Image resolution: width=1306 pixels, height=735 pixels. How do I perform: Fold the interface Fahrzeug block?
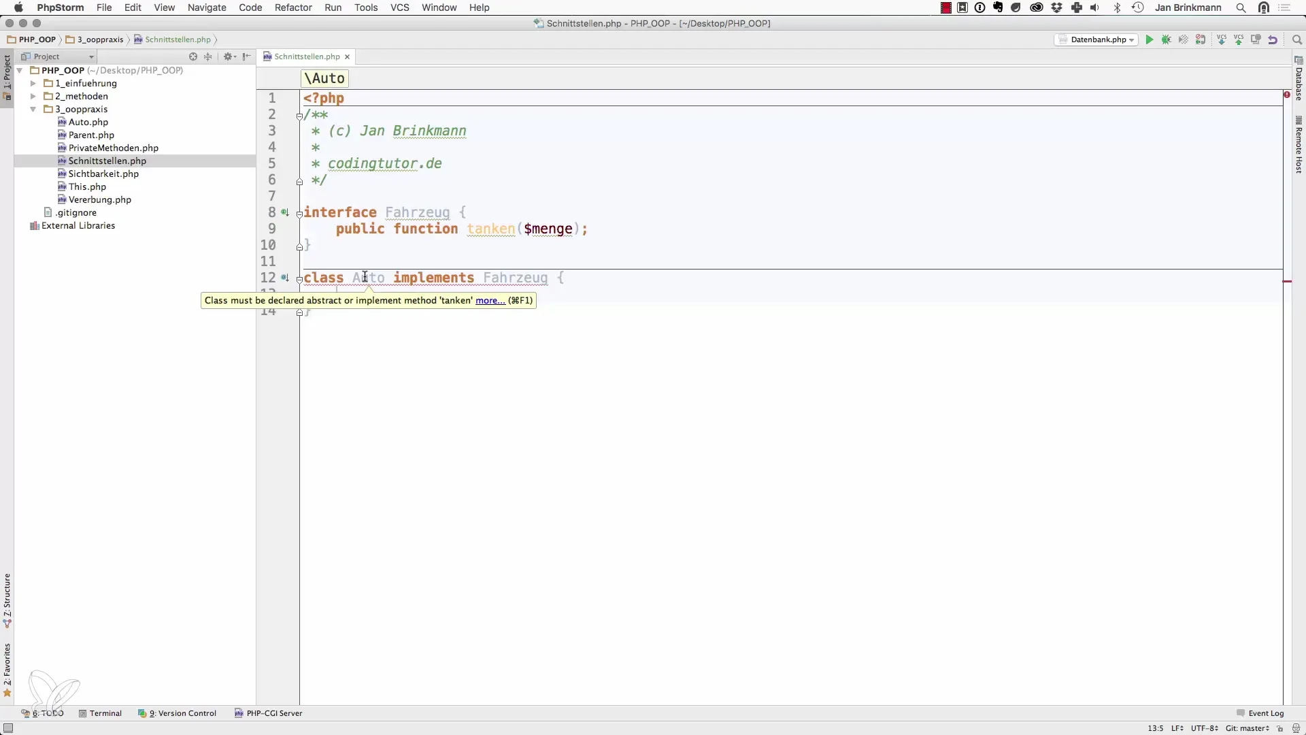pyautogui.click(x=299, y=214)
